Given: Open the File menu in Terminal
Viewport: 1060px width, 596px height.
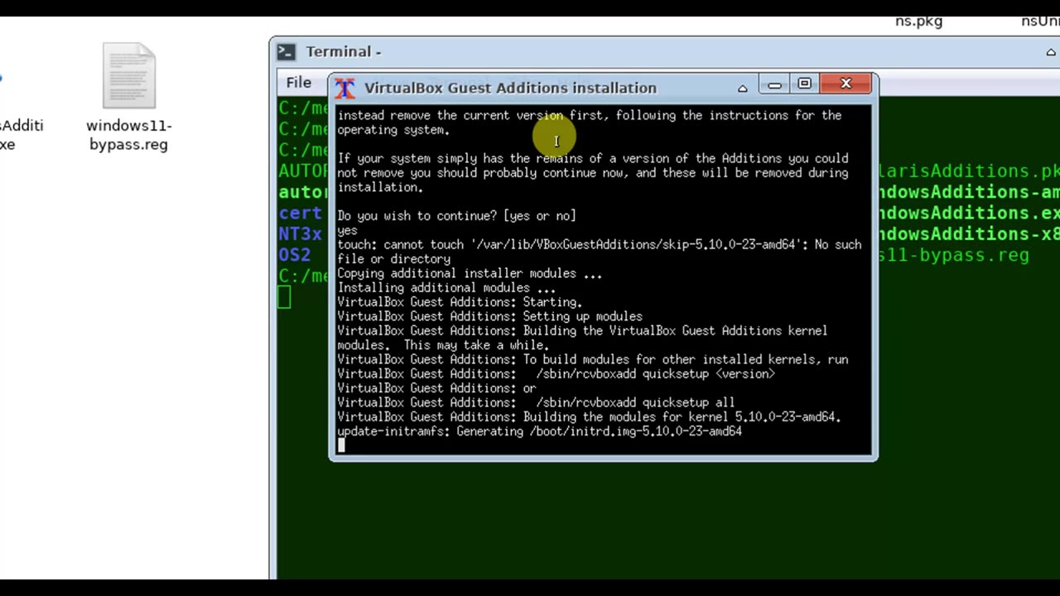Looking at the screenshot, I should pos(299,82).
